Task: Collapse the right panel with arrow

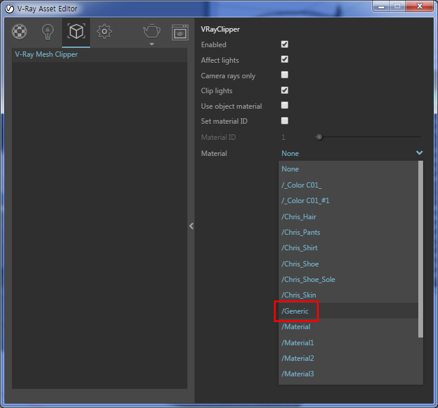Action: tap(192, 226)
